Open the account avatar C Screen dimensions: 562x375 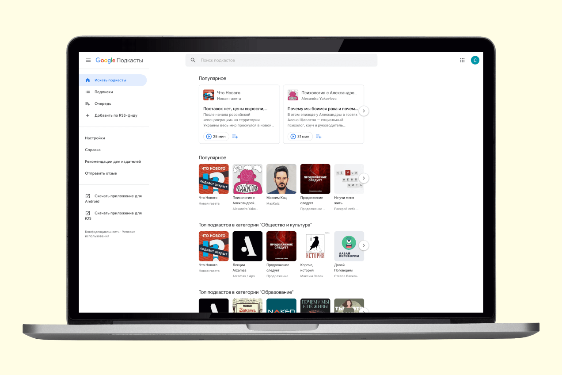pos(475,60)
